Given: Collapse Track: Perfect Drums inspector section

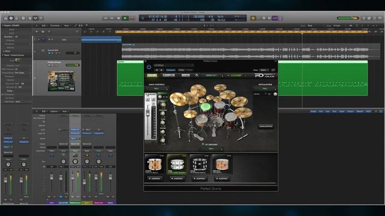Looking at the screenshot, I should (x=2, y=55).
